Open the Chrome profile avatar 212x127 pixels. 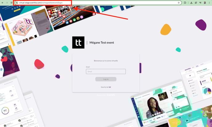coord(205,2)
